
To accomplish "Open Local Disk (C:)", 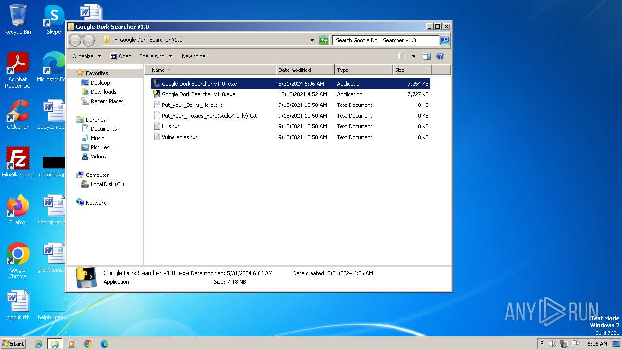I will coord(107,184).
